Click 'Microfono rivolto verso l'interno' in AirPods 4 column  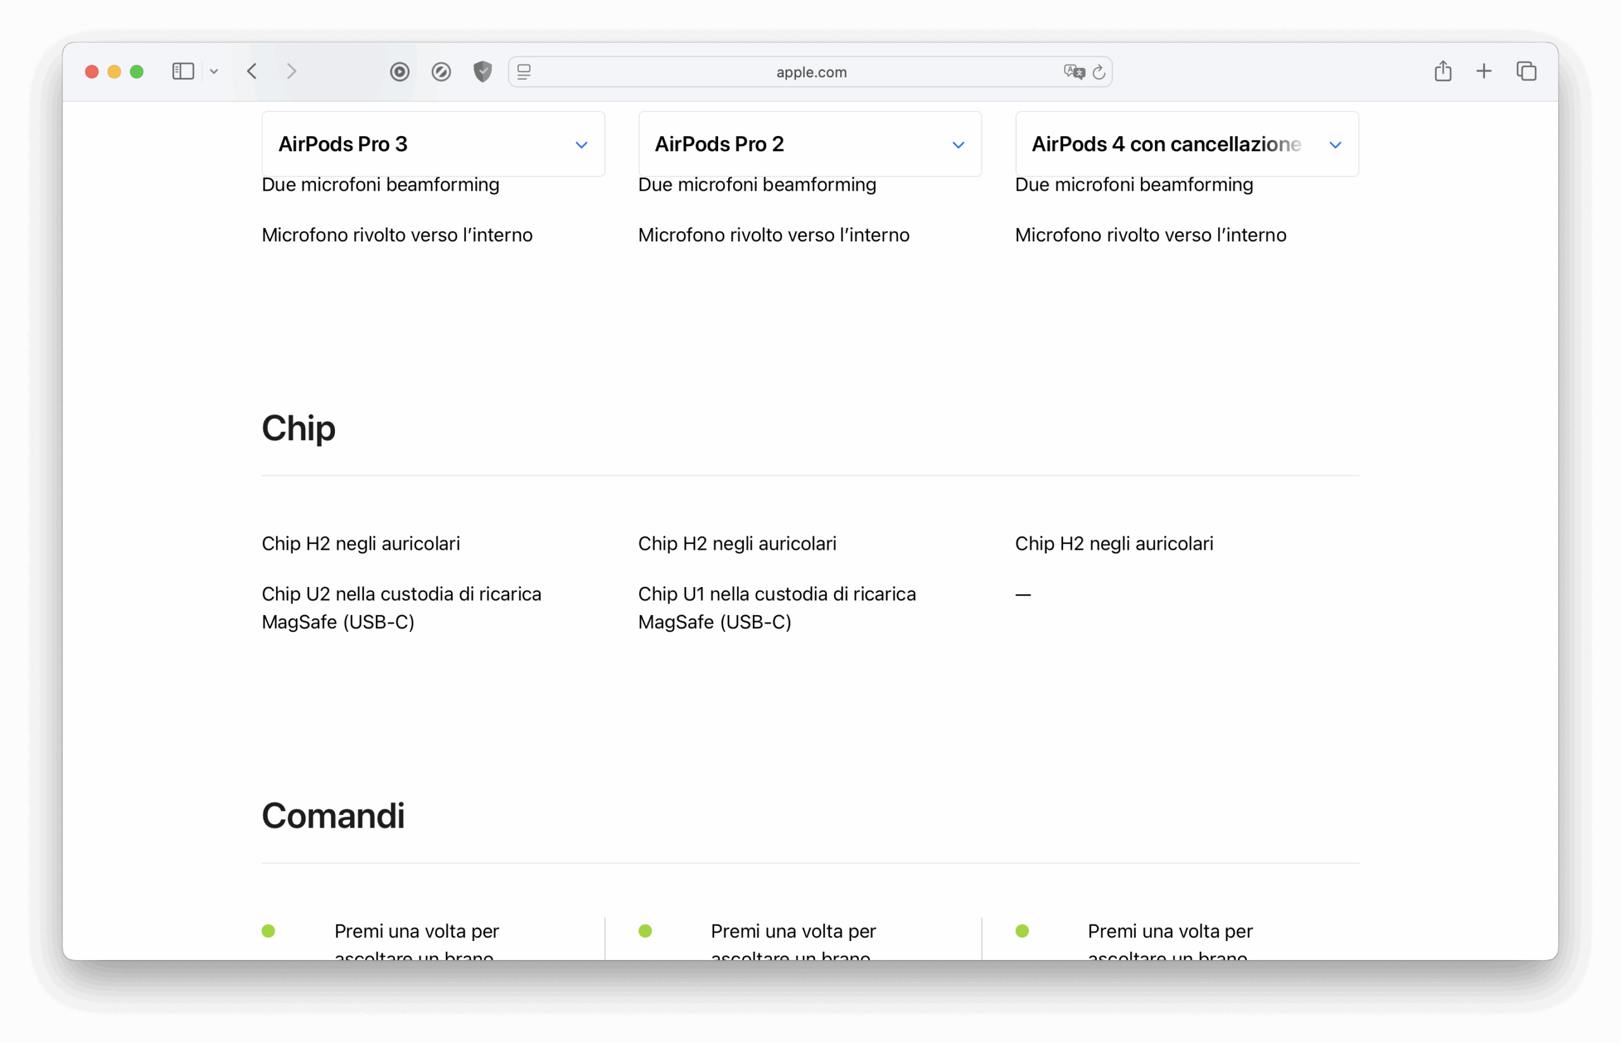coord(1151,235)
